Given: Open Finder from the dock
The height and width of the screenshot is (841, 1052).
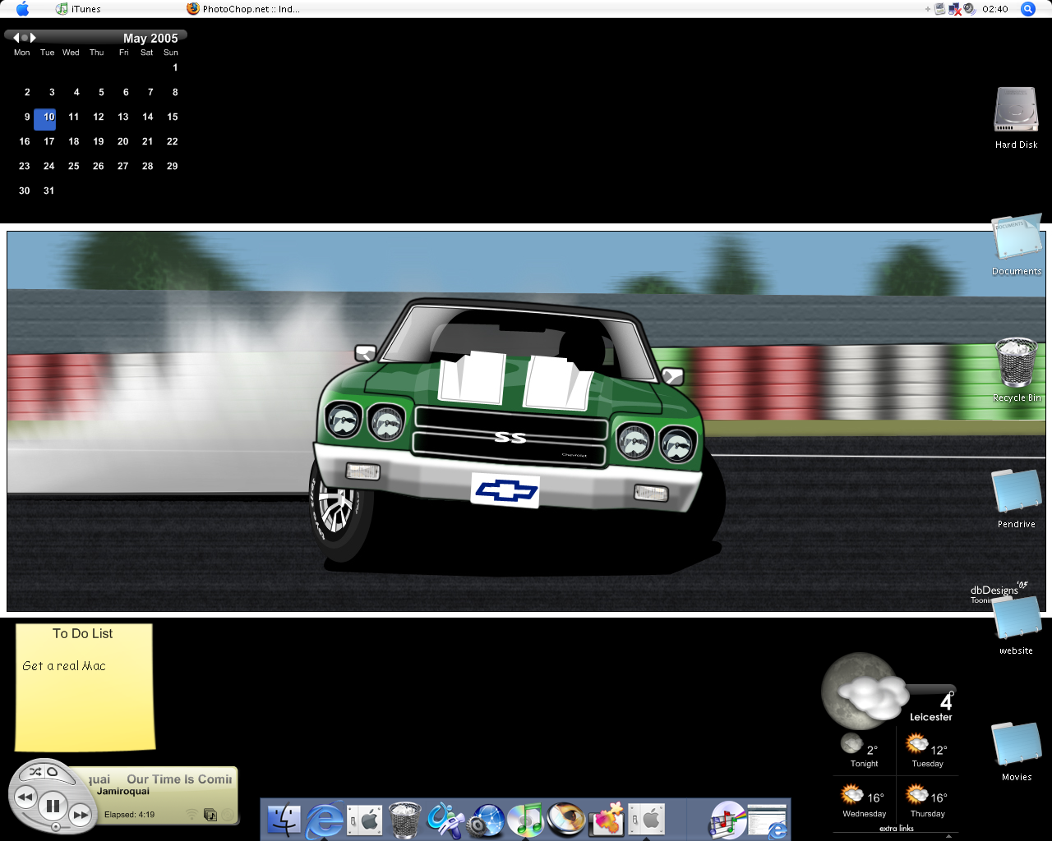Looking at the screenshot, I should tap(284, 820).
